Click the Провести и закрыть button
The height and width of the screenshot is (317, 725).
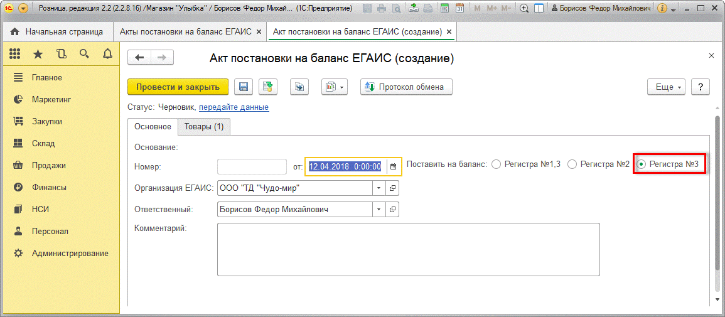tap(178, 87)
